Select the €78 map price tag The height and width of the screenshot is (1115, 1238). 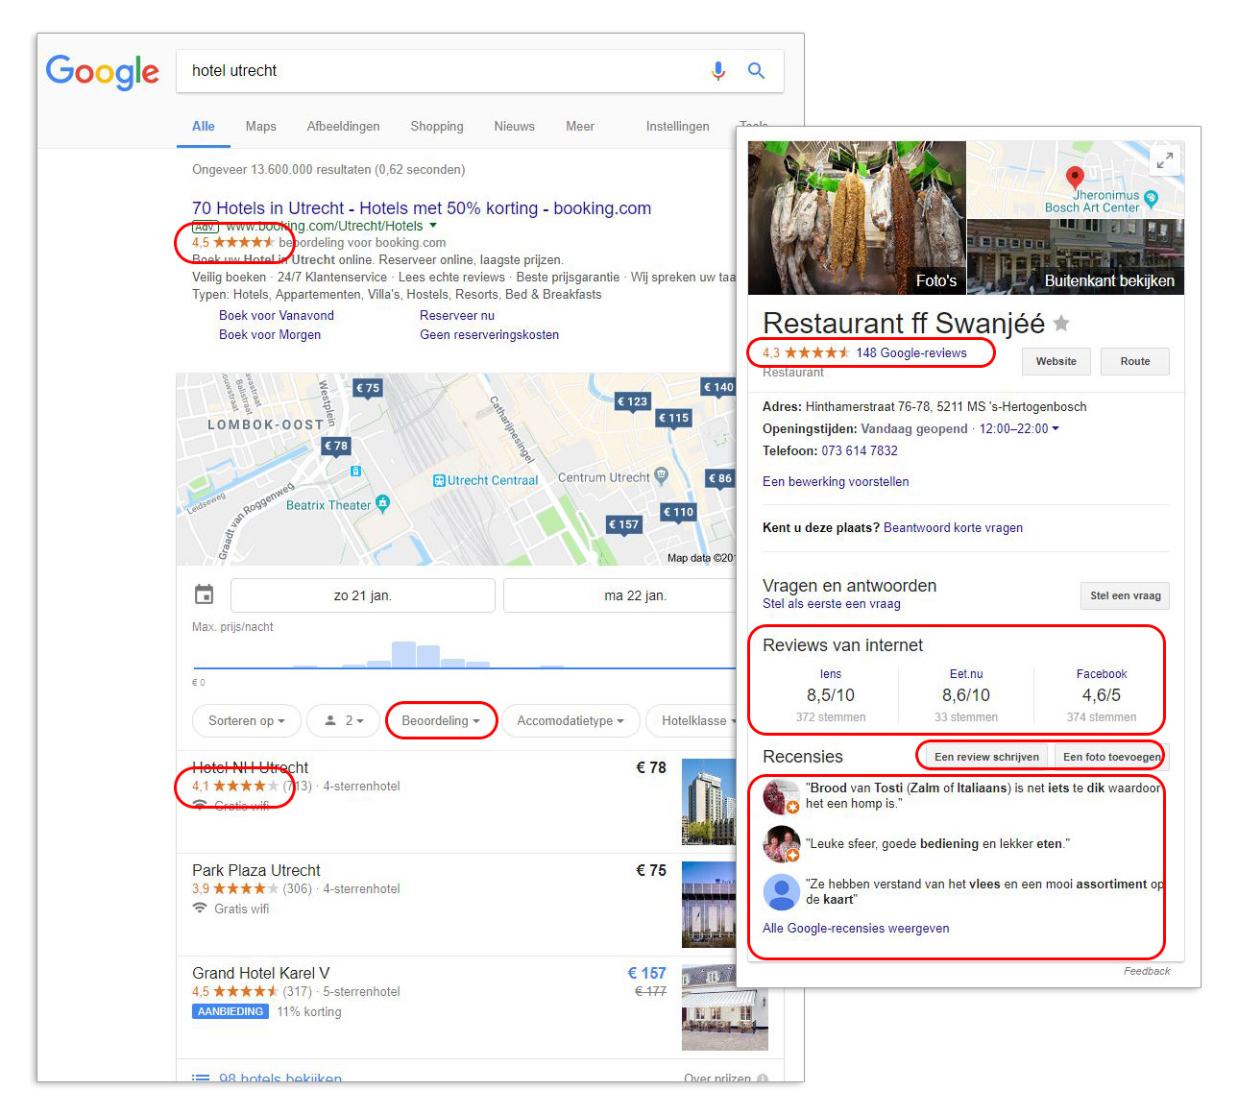tap(336, 446)
